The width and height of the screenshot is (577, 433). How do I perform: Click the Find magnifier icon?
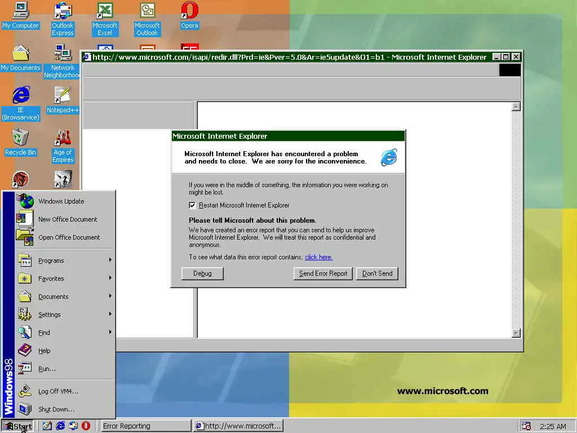click(x=25, y=333)
